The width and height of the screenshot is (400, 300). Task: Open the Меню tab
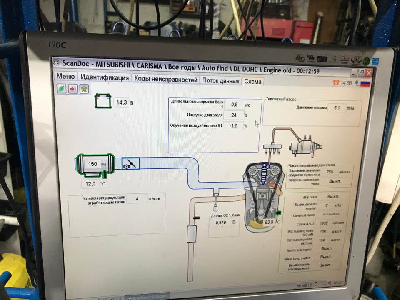[65, 76]
